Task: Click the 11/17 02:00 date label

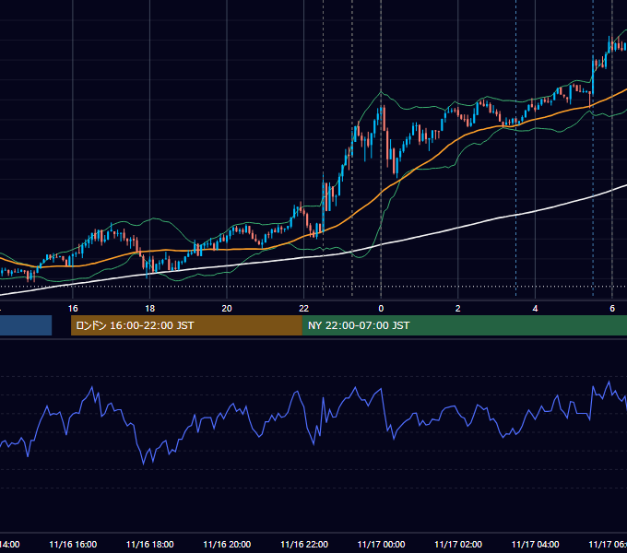Action: [x=458, y=545]
